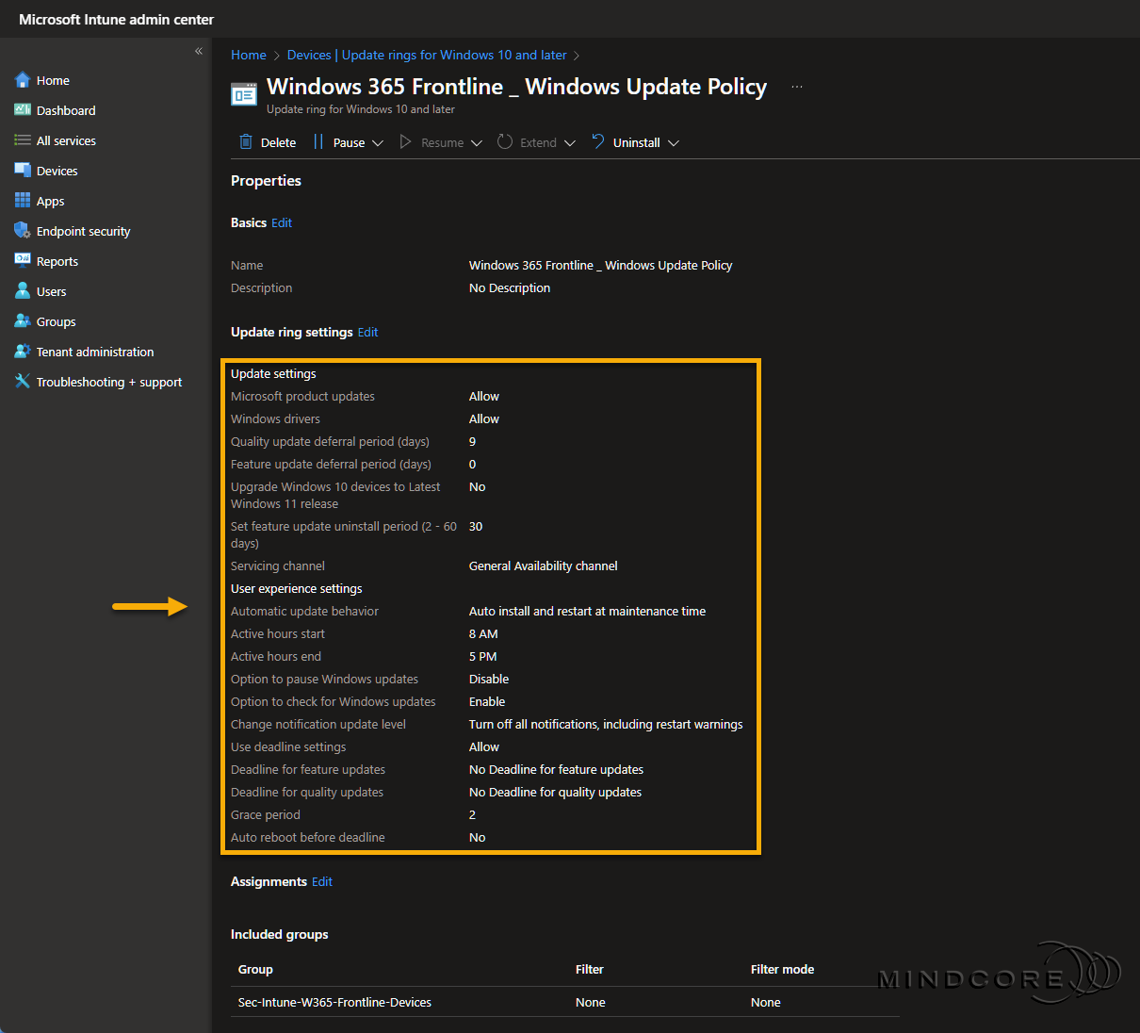
Task: Edit the Update ring settings
Action: click(x=367, y=332)
